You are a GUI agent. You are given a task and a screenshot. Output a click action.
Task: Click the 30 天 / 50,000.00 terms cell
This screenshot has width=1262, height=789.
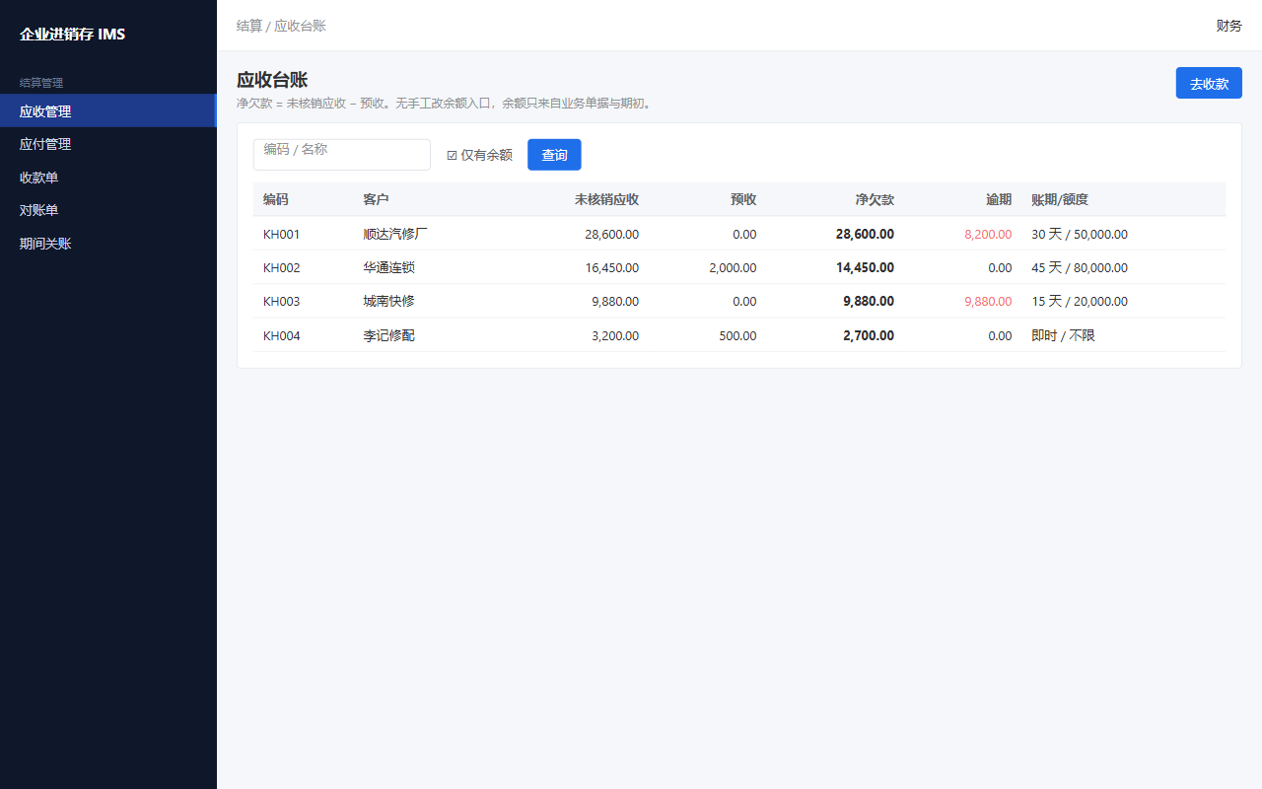pyautogui.click(x=1080, y=235)
